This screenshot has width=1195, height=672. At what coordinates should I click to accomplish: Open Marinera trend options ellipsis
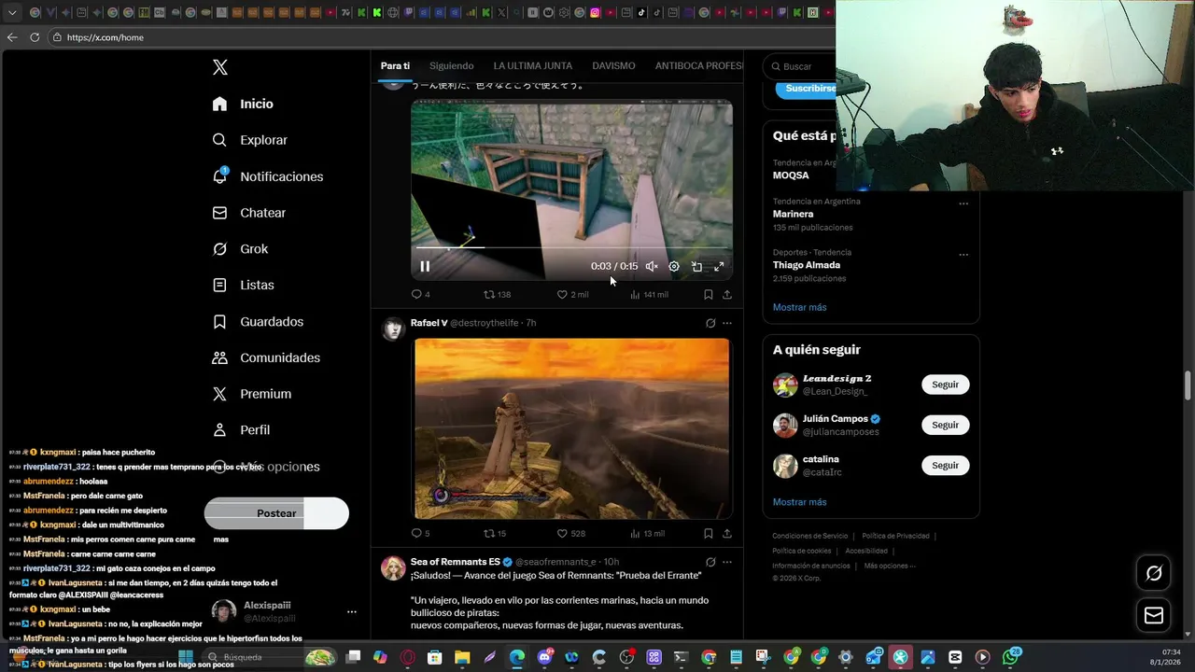pos(963,203)
